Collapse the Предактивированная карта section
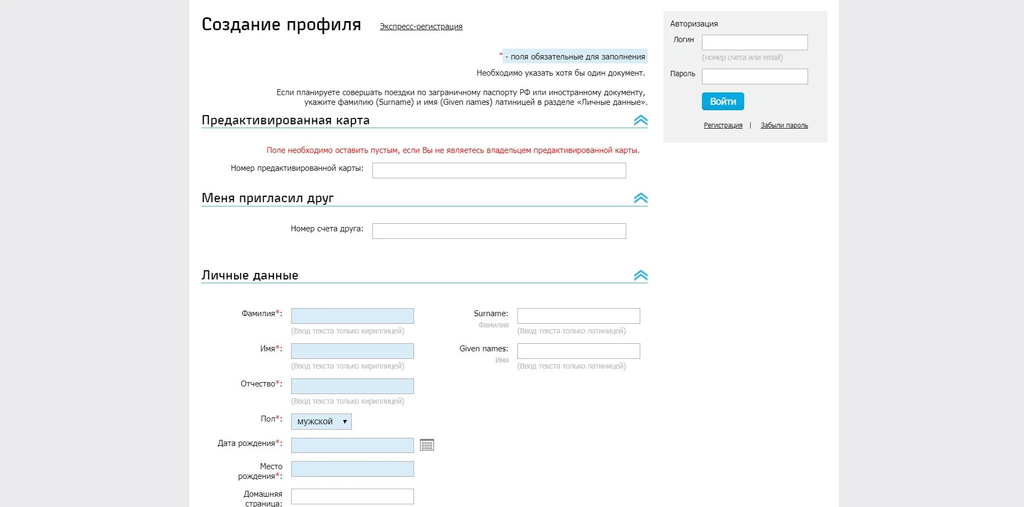1024x507 pixels. 641,120
